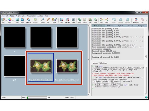
Task: Switch to the Statistics tab
Action: click(110, 26)
